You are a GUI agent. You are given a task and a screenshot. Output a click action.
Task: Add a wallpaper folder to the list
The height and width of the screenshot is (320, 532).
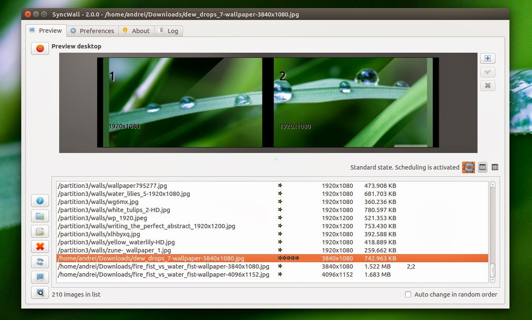pos(40,216)
